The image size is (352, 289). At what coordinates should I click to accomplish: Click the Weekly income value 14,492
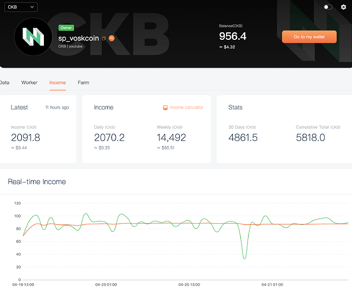[171, 138]
